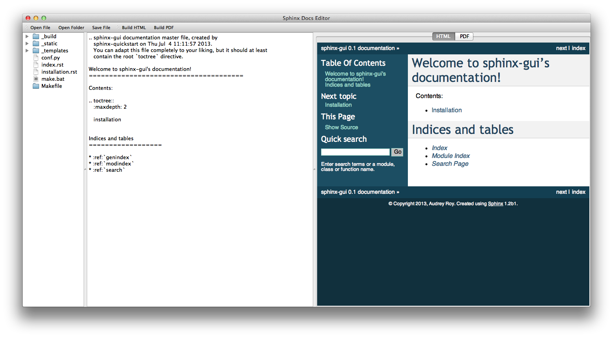The image size is (613, 338).
Task: Select installation.rst in the file tree
Action: coord(59,72)
